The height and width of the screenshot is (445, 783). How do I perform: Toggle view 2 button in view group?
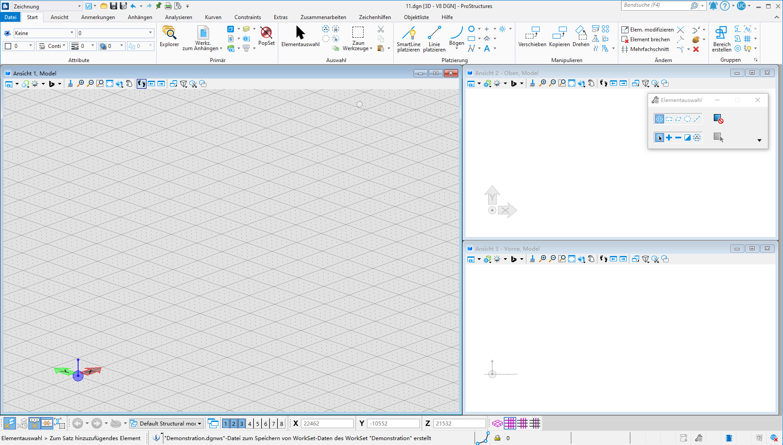pos(233,424)
